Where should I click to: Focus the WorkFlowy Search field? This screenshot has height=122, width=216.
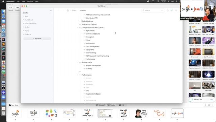[x=153, y=11]
